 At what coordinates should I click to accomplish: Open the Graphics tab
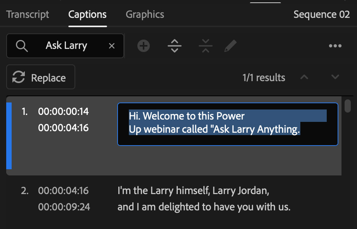click(x=145, y=15)
